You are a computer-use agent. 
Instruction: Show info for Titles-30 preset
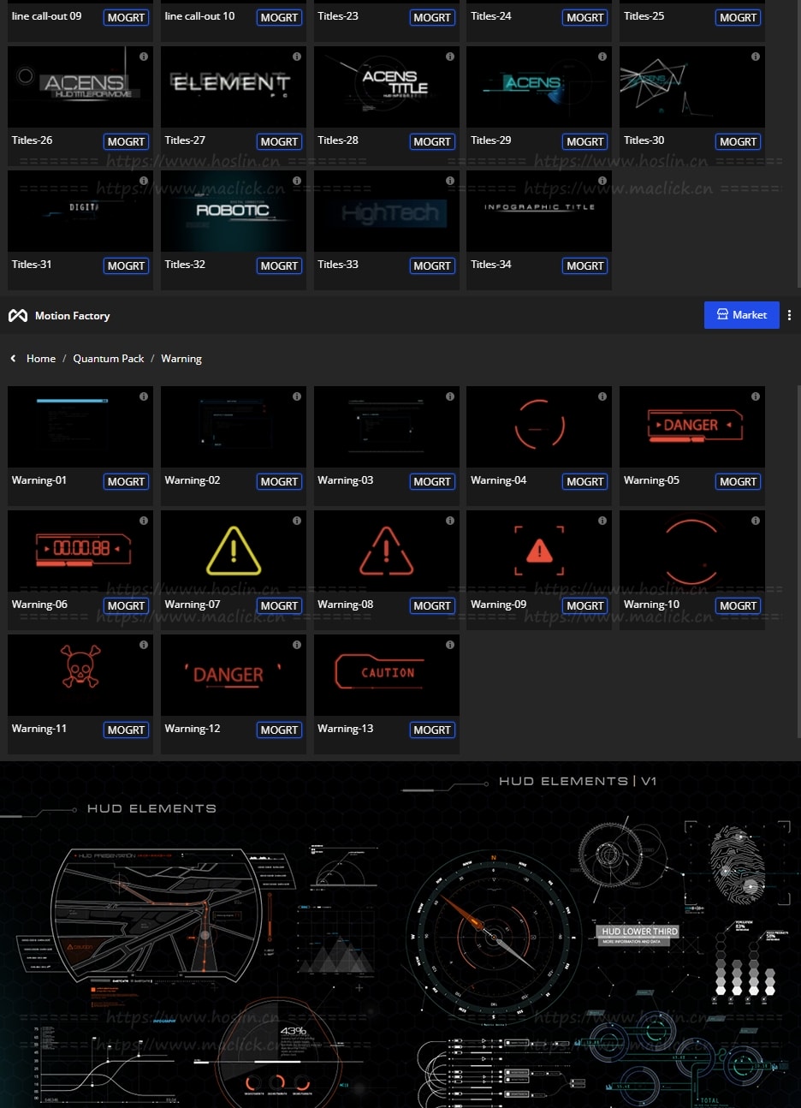tap(756, 57)
